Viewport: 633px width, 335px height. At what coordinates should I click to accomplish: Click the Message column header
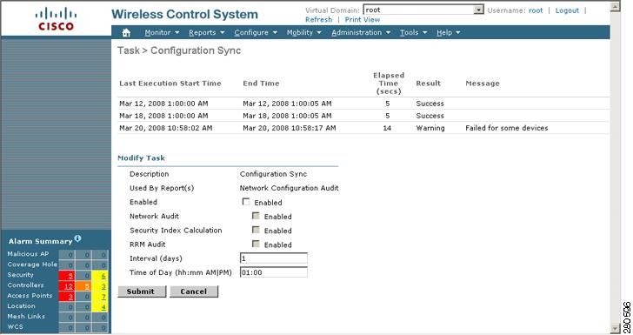click(483, 84)
